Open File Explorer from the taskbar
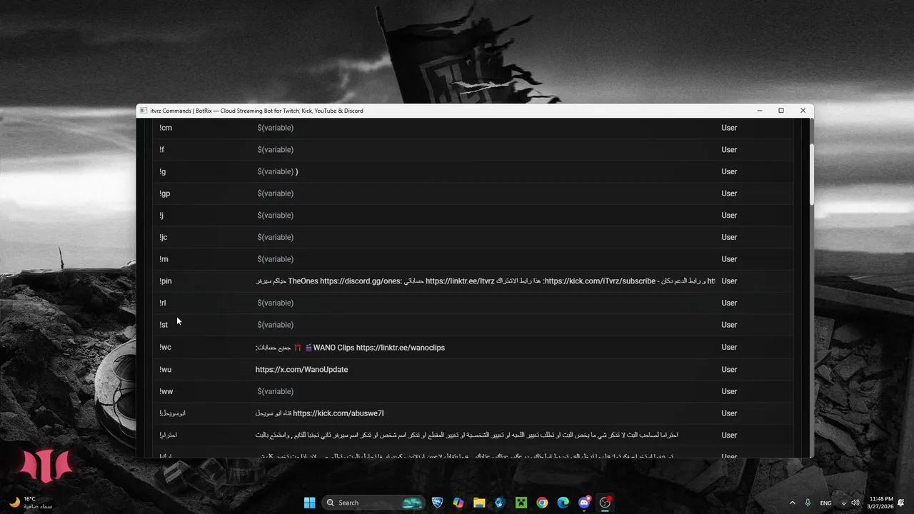 pos(479,503)
